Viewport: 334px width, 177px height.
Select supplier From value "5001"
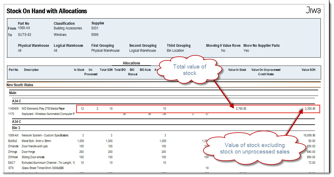95,28
